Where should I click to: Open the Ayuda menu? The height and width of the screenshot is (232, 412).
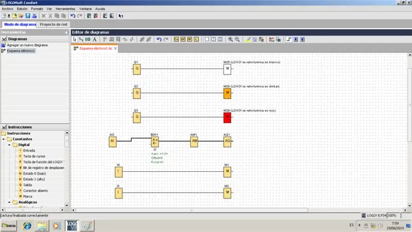point(100,9)
